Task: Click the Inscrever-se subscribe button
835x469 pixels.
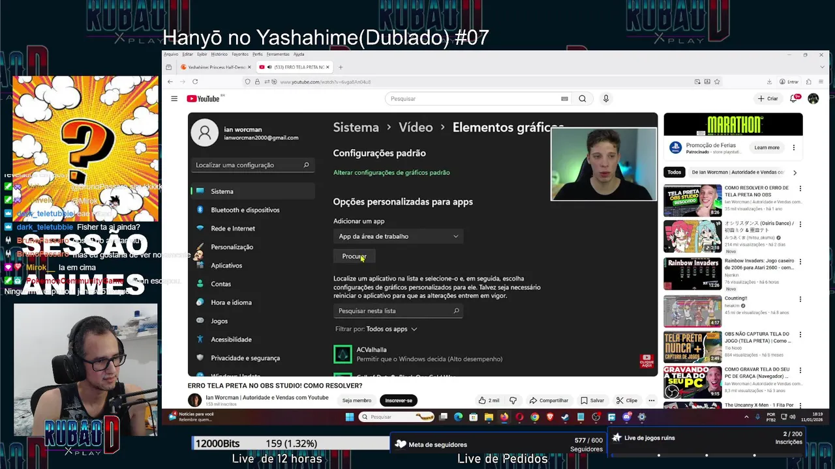Action: pos(399,400)
